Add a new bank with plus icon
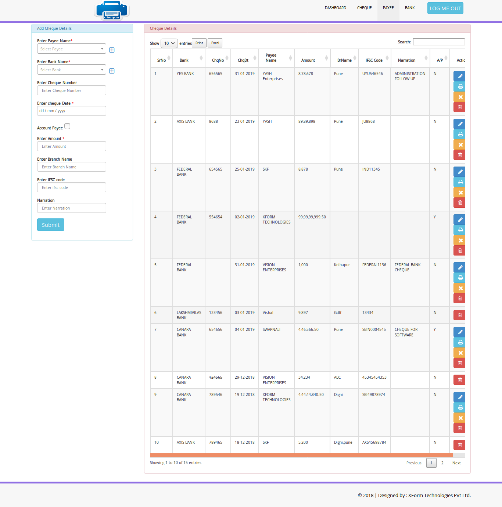 pos(112,71)
